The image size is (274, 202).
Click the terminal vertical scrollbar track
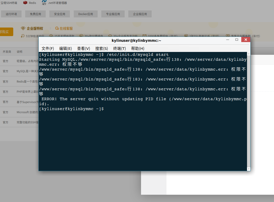(249, 111)
